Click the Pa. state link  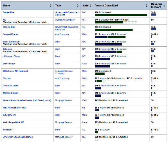click(x=84, y=108)
